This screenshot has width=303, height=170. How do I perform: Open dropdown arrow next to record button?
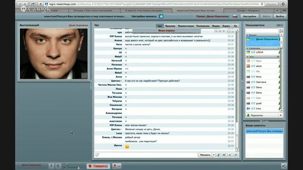tap(119, 166)
